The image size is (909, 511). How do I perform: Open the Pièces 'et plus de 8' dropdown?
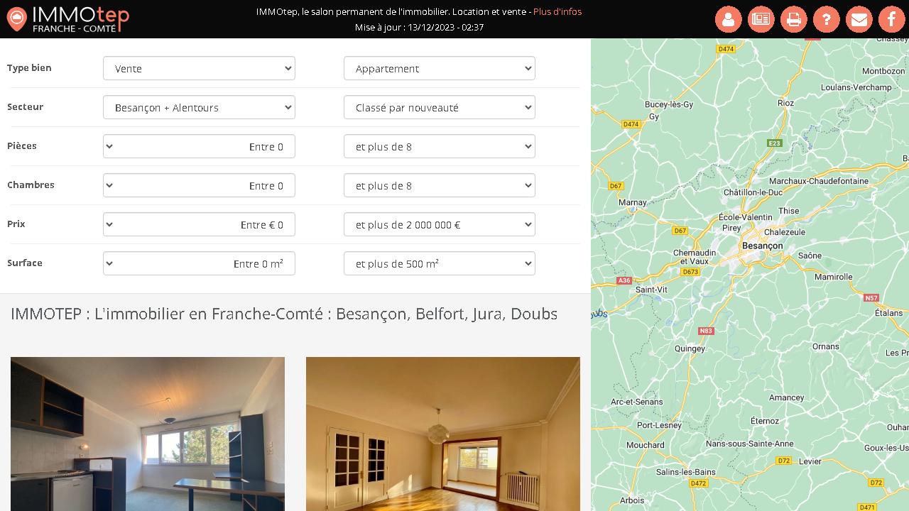(440, 146)
